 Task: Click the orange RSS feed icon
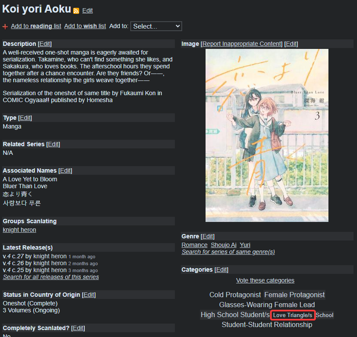click(76, 11)
